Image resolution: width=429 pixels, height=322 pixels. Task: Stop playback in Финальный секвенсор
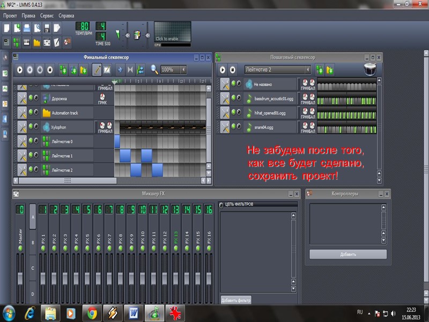(50, 70)
